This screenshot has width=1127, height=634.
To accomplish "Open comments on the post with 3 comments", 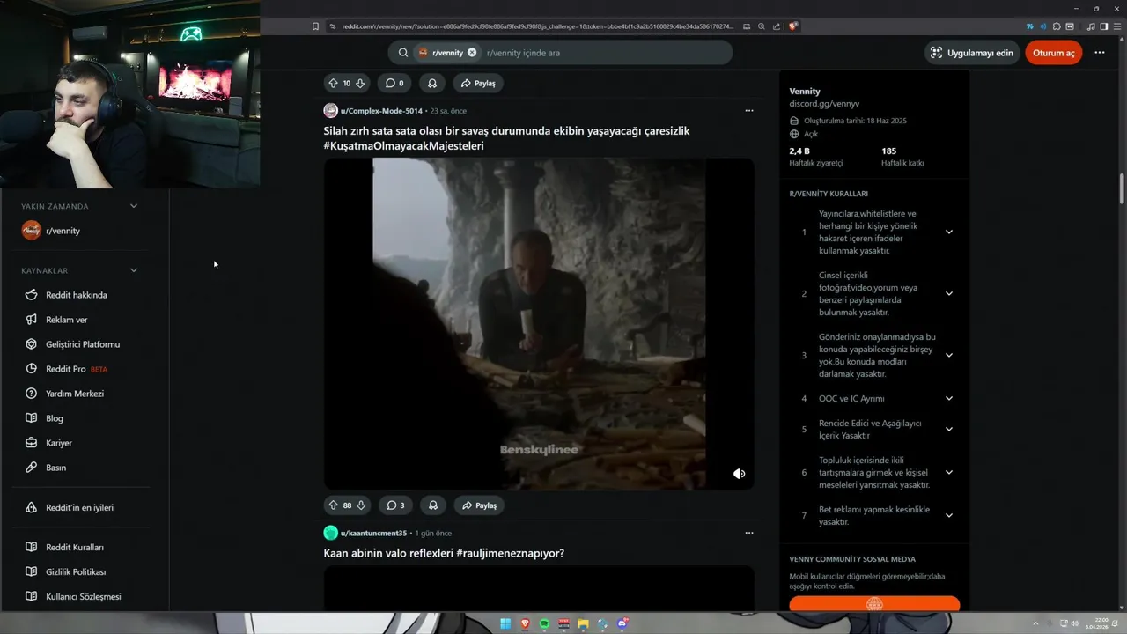I will 394,505.
